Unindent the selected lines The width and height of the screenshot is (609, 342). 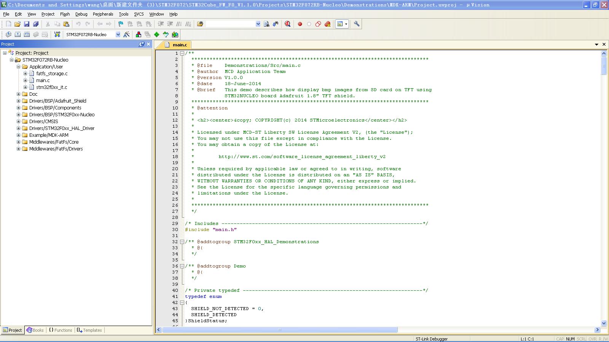pyautogui.click(x=170, y=24)
